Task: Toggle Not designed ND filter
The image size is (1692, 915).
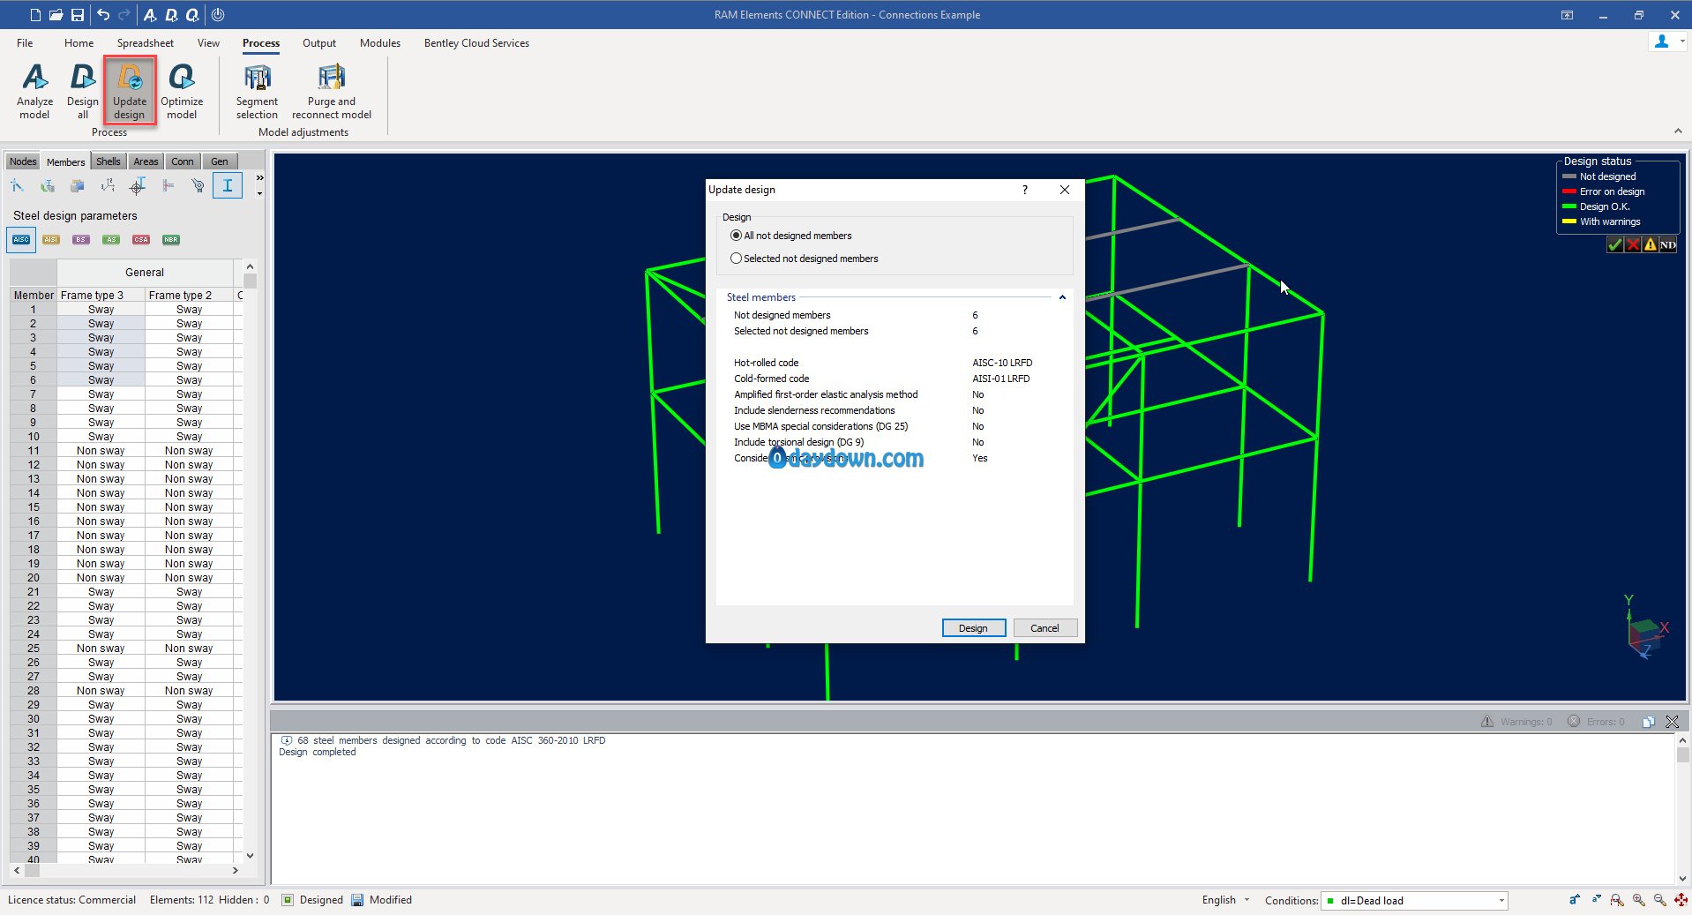Action: click(x=1667, y=244)
